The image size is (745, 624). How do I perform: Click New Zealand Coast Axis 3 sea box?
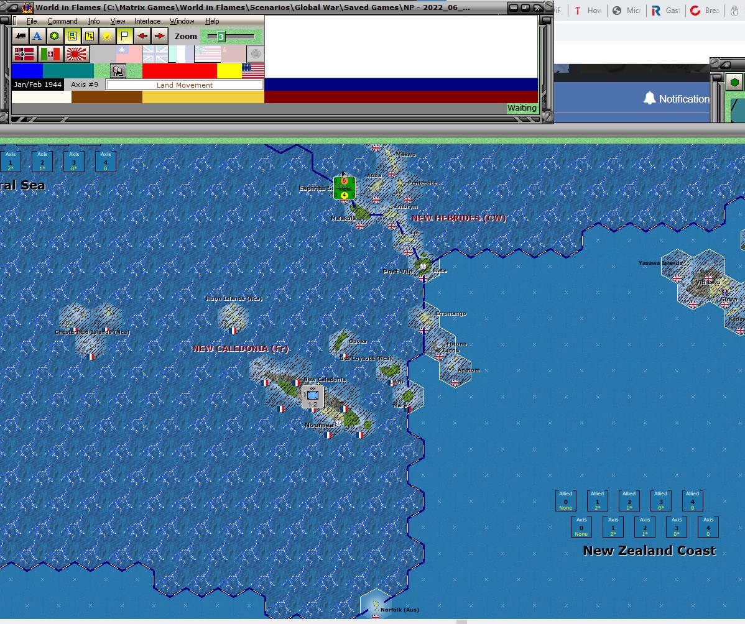coord(677,526)
